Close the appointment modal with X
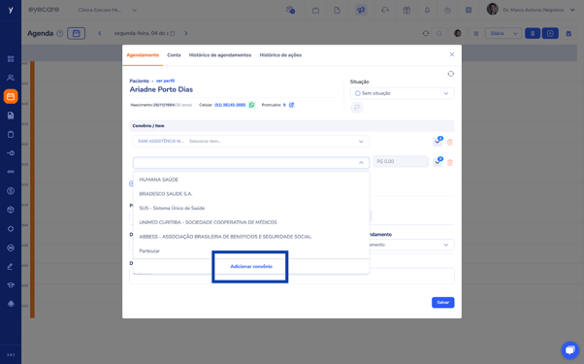 pyautogui.click(x=452, y=54)
